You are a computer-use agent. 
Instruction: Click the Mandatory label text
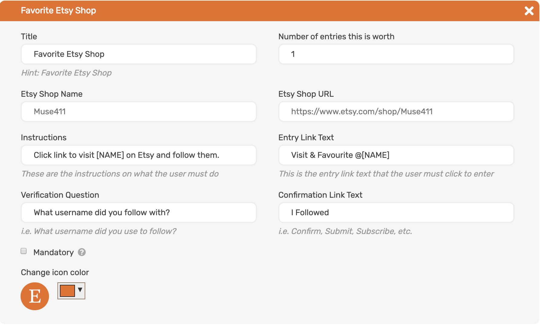(54, 252)
